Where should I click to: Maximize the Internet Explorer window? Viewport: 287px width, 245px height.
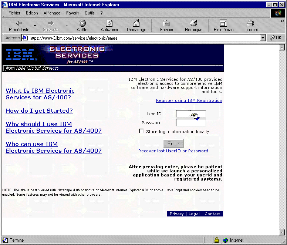click(275, 4)
